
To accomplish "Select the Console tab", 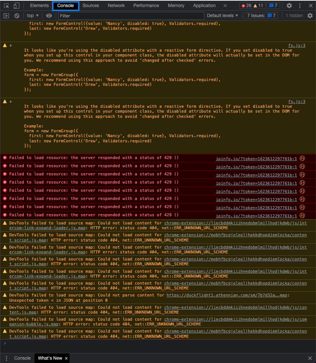I will click(x=65, y=6).
